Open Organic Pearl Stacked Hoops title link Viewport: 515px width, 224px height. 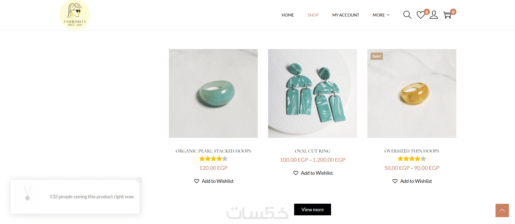coord(213,151)
